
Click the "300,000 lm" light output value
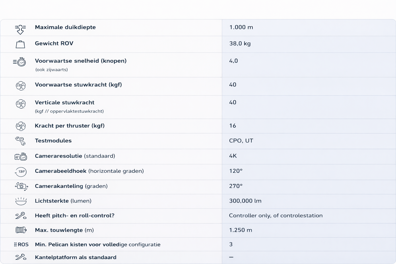(x=245, y=201)
